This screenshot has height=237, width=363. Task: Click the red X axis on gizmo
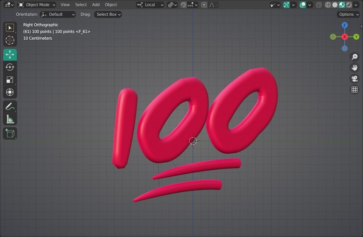[x=345, y=37]
